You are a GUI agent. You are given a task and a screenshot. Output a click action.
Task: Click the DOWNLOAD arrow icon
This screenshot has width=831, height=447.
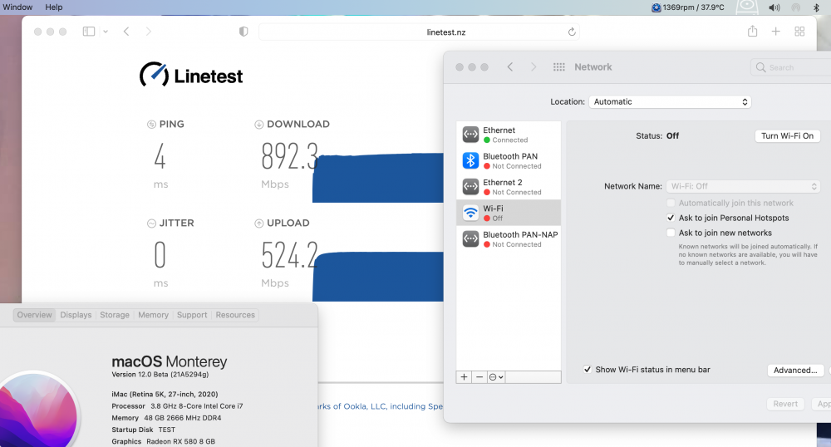(x=258, y=125)
